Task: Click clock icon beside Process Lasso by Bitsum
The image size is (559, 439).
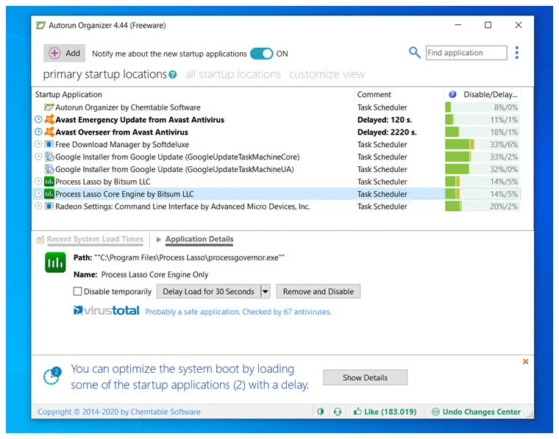Action: 38,182
